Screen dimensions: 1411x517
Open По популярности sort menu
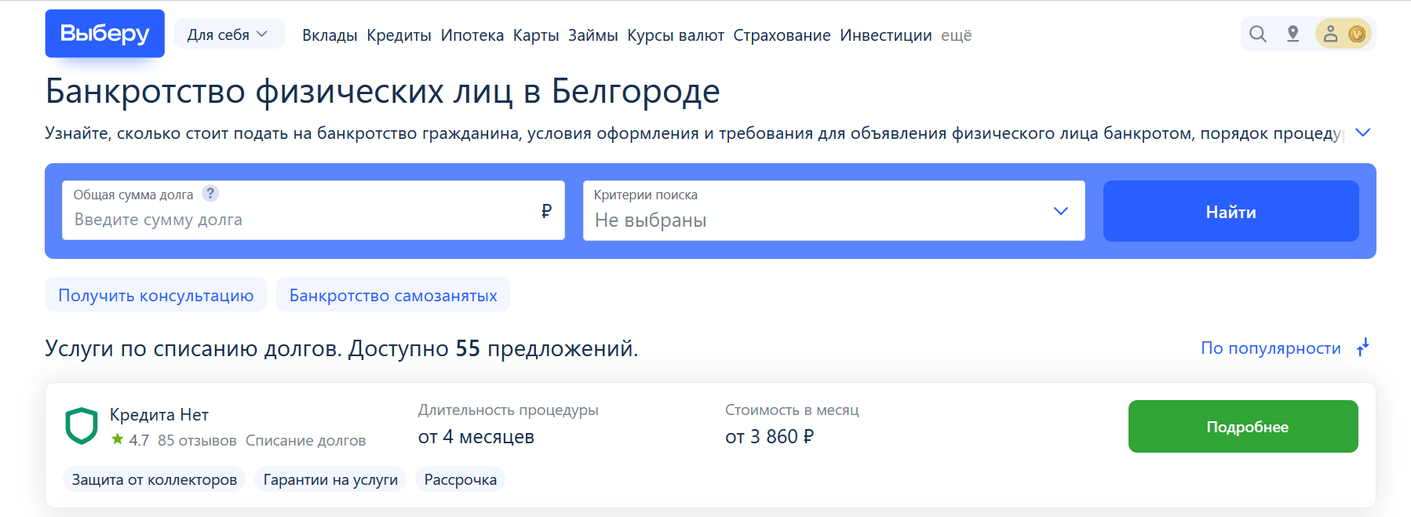[x=1271, y=348]
